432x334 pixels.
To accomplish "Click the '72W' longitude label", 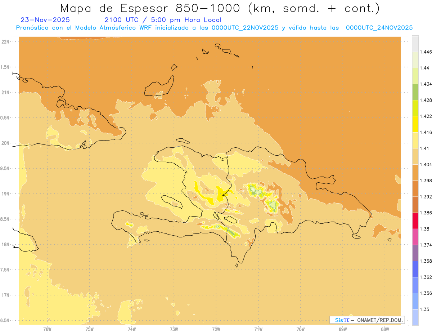I will pos(216,329).
